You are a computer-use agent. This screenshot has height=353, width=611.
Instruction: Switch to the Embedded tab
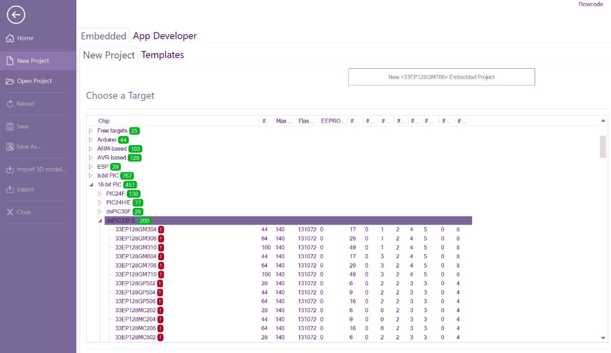103,36
